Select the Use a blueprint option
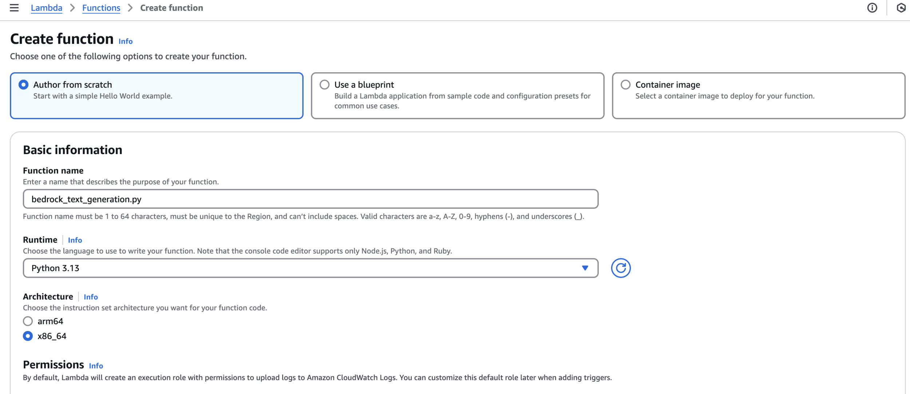This screenshot has width=910, height=394. tap(324, 85)
